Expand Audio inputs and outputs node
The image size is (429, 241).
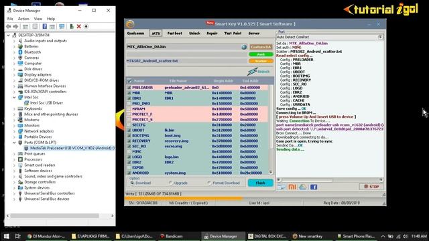pos(14,41)
